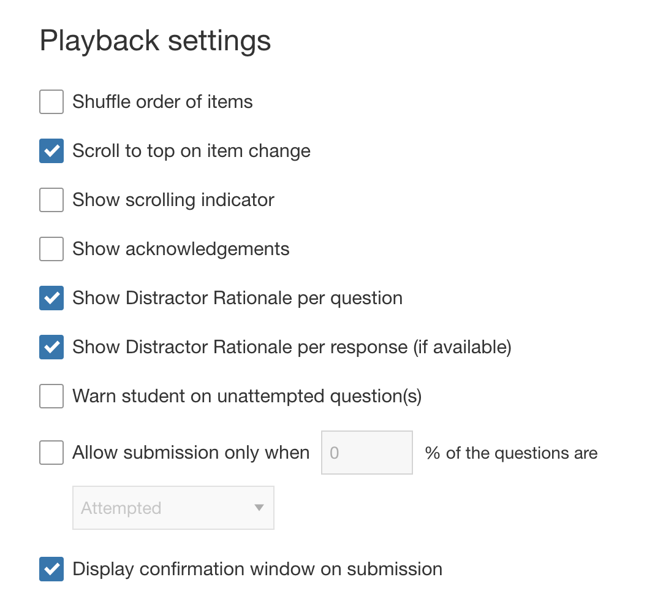This screenshot has height=612, width=663.
Task: Click the dropdown arrow beside Attempted
Action: 260,508
